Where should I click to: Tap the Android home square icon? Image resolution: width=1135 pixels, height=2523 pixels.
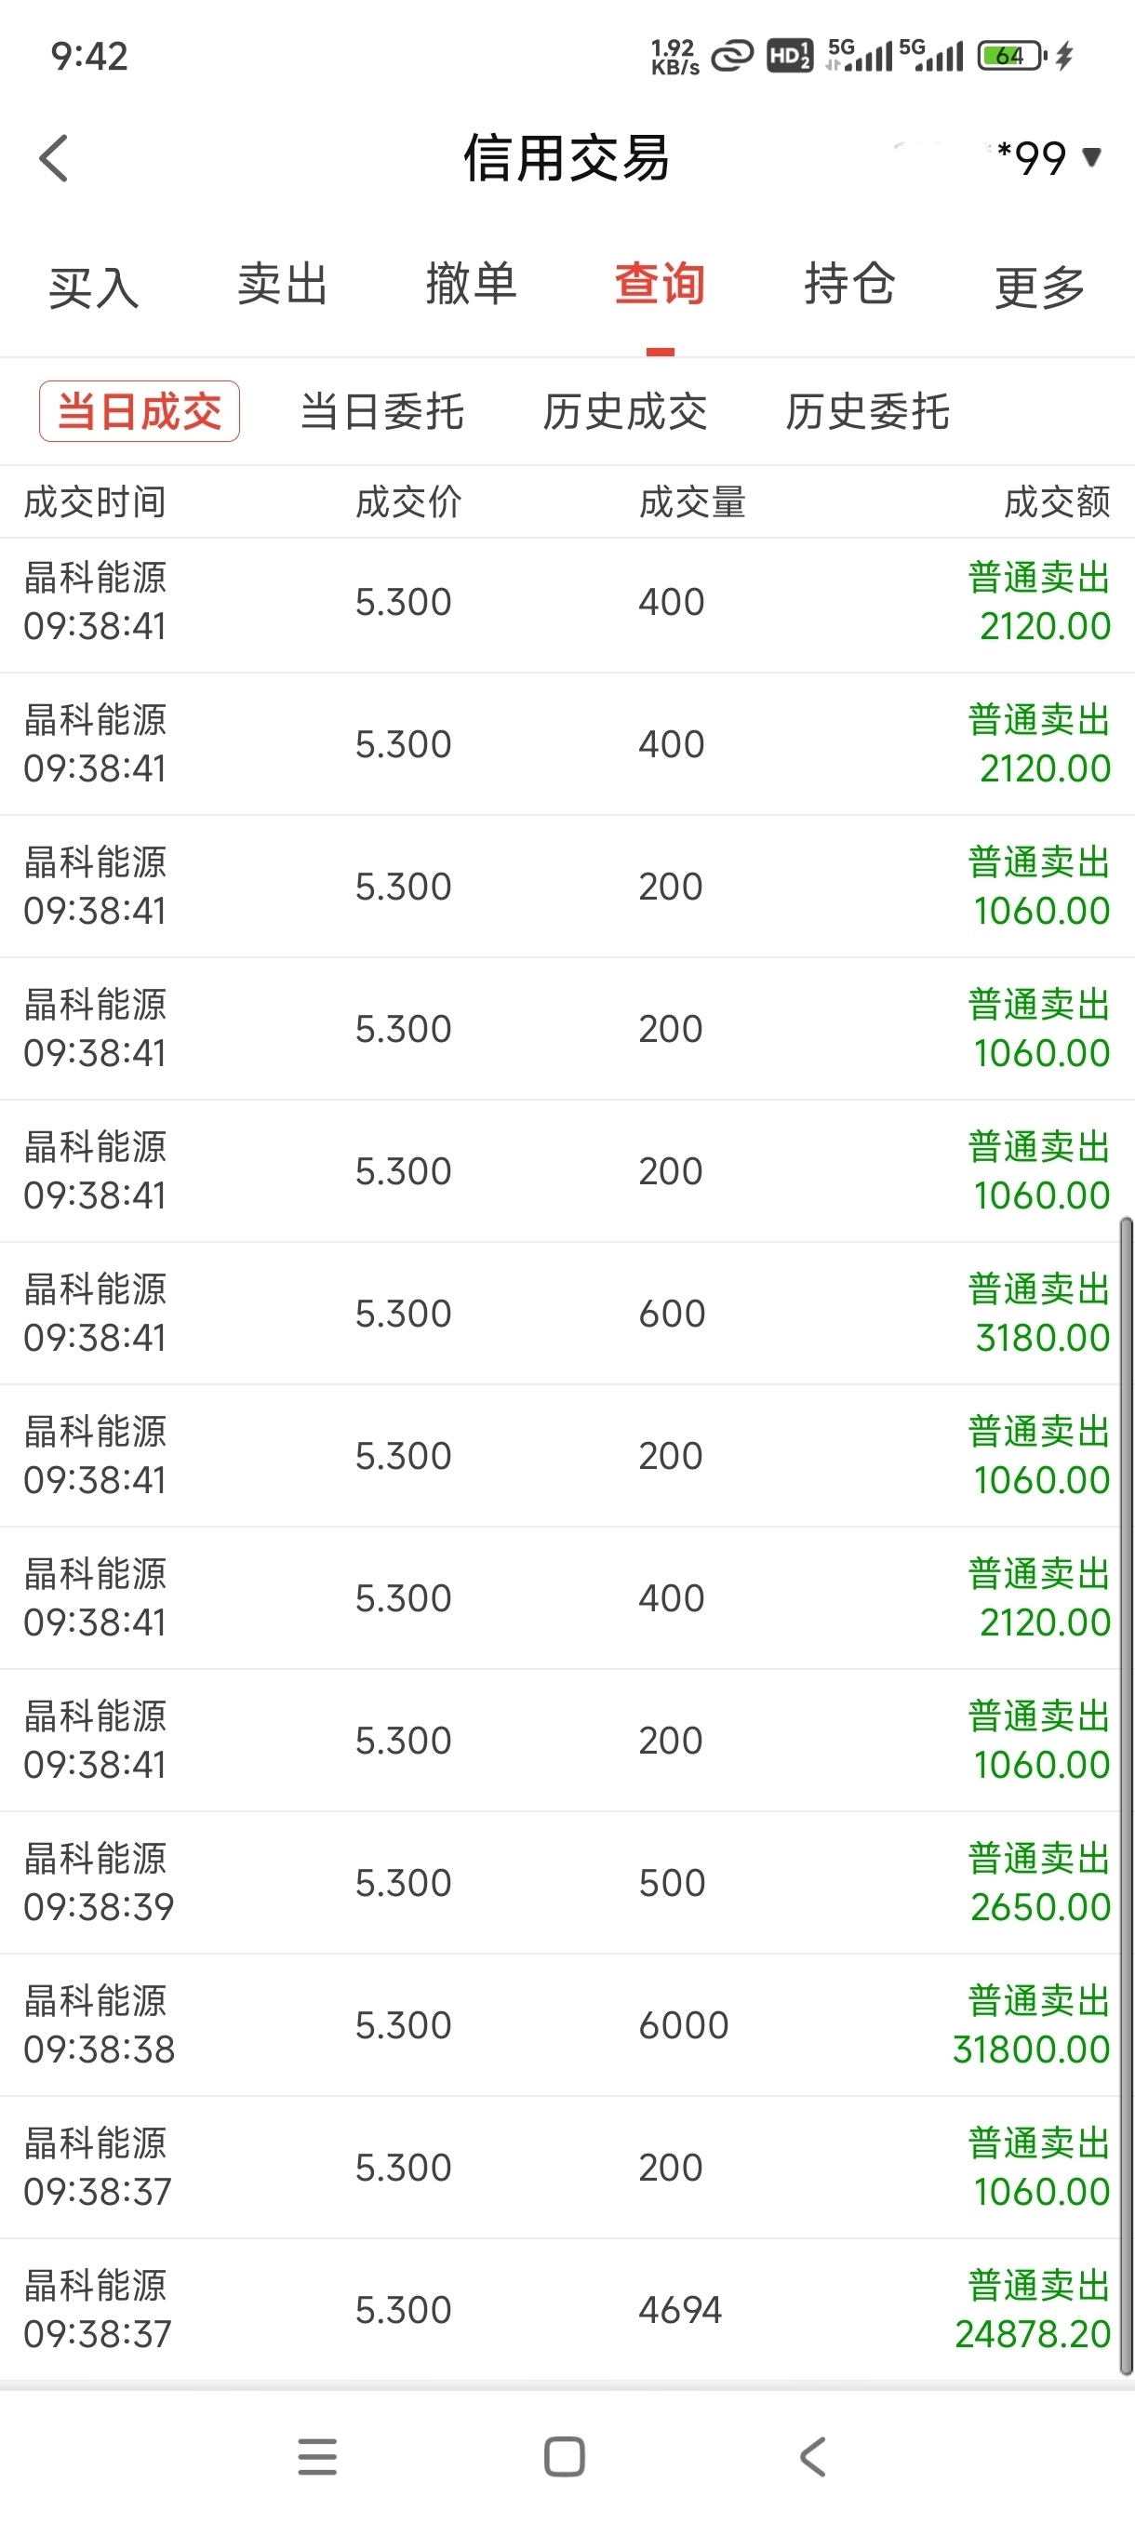564,2456
